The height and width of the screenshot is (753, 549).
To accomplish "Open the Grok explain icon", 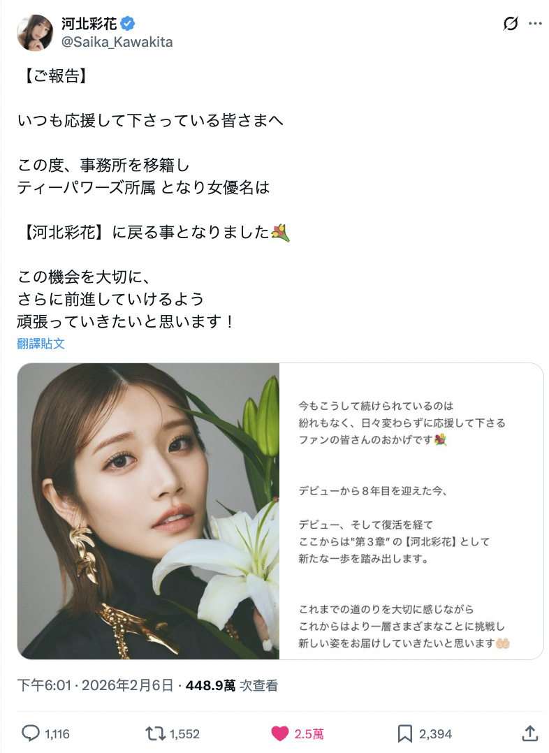I will 510,23.
